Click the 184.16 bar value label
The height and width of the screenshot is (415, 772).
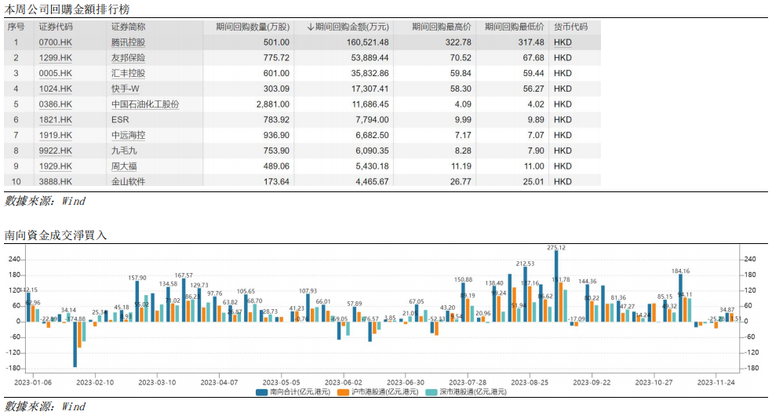(x=680, y=271)
